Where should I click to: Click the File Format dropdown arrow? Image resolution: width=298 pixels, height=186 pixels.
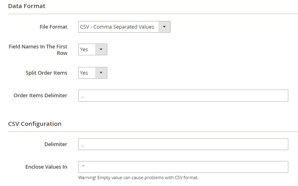165,27
